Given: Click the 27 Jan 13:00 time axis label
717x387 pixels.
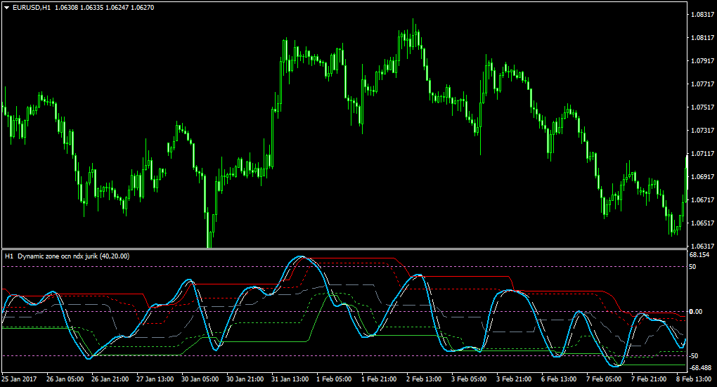Looking at the screenshot, I should click(x=155, y=379).
